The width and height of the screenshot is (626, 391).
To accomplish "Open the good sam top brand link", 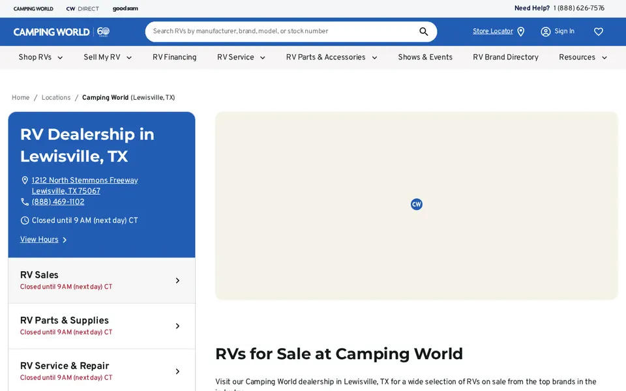I will (125, 8).
